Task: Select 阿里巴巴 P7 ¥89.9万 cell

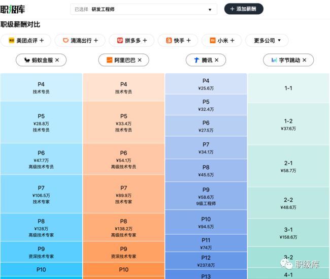Action: point(124,194)
